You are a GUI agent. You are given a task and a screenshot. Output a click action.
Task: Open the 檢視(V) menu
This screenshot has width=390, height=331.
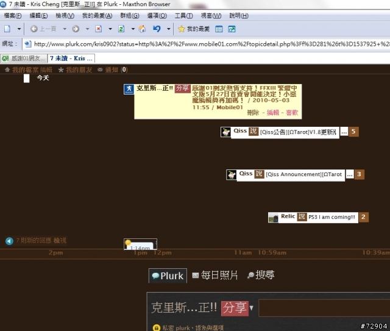(65, 16)
